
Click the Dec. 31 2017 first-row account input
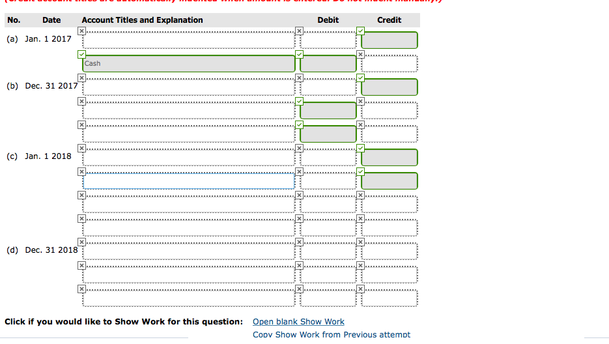point(189,87)
